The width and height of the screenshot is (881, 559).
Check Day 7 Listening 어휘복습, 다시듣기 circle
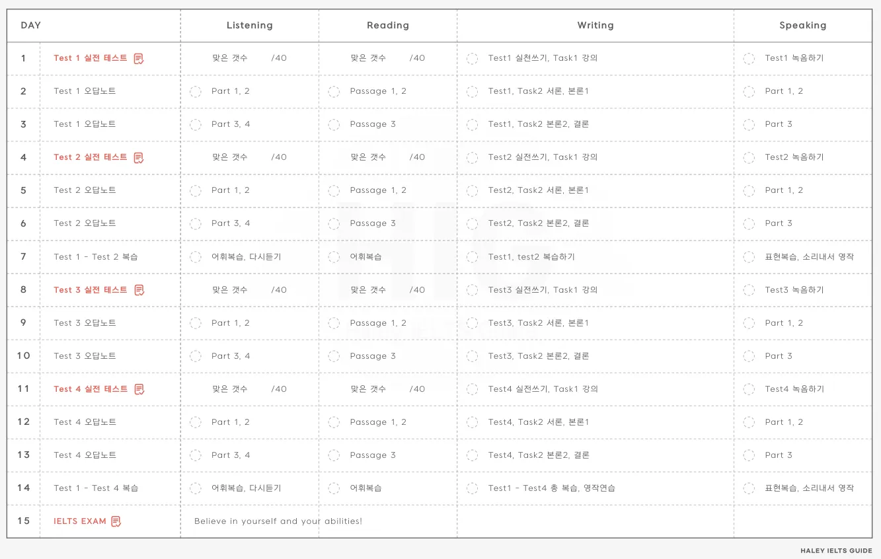coord(196,257)
